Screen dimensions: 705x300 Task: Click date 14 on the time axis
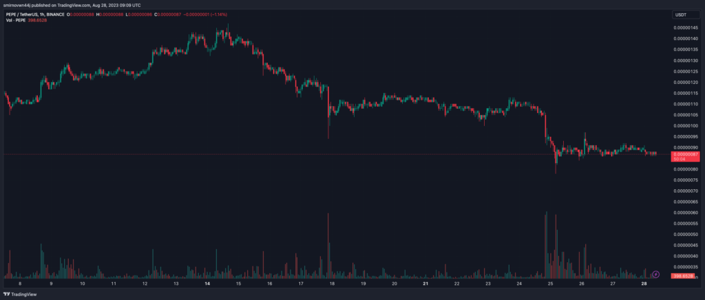coord(207,283)
